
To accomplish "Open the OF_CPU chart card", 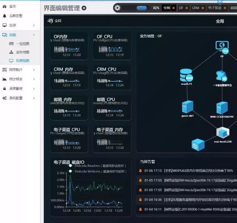I will 112,46.
